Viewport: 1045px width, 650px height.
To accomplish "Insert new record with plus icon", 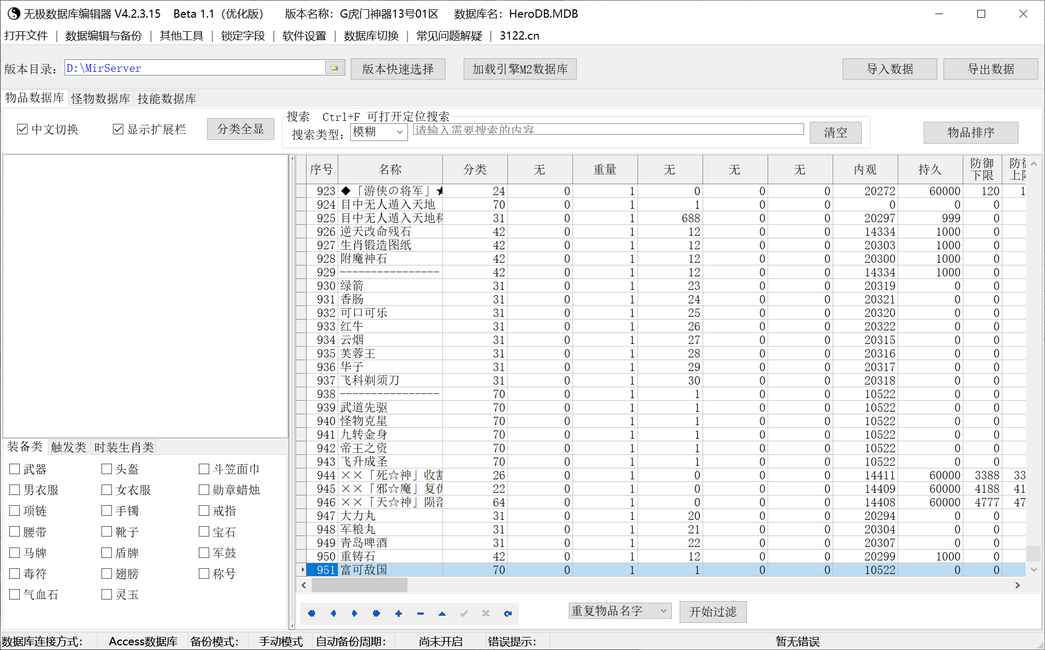I will (399, 614).
